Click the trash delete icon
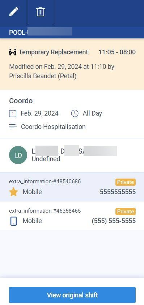The image size is (144, 305). [x=41, y=12]
